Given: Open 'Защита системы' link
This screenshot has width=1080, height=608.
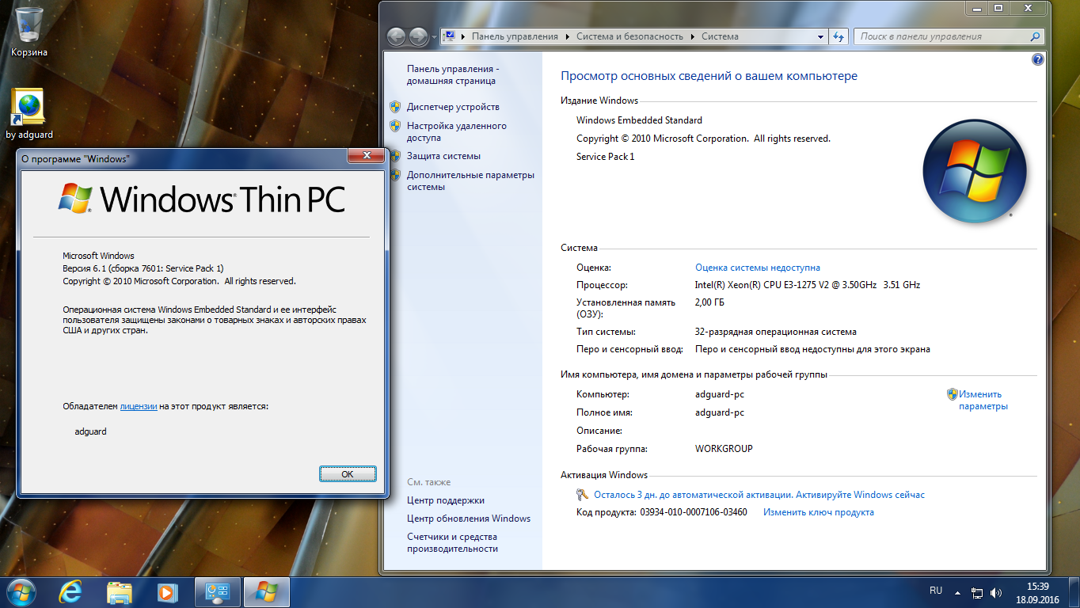Looking at the screenshot, I should click(x=443, y=156).
